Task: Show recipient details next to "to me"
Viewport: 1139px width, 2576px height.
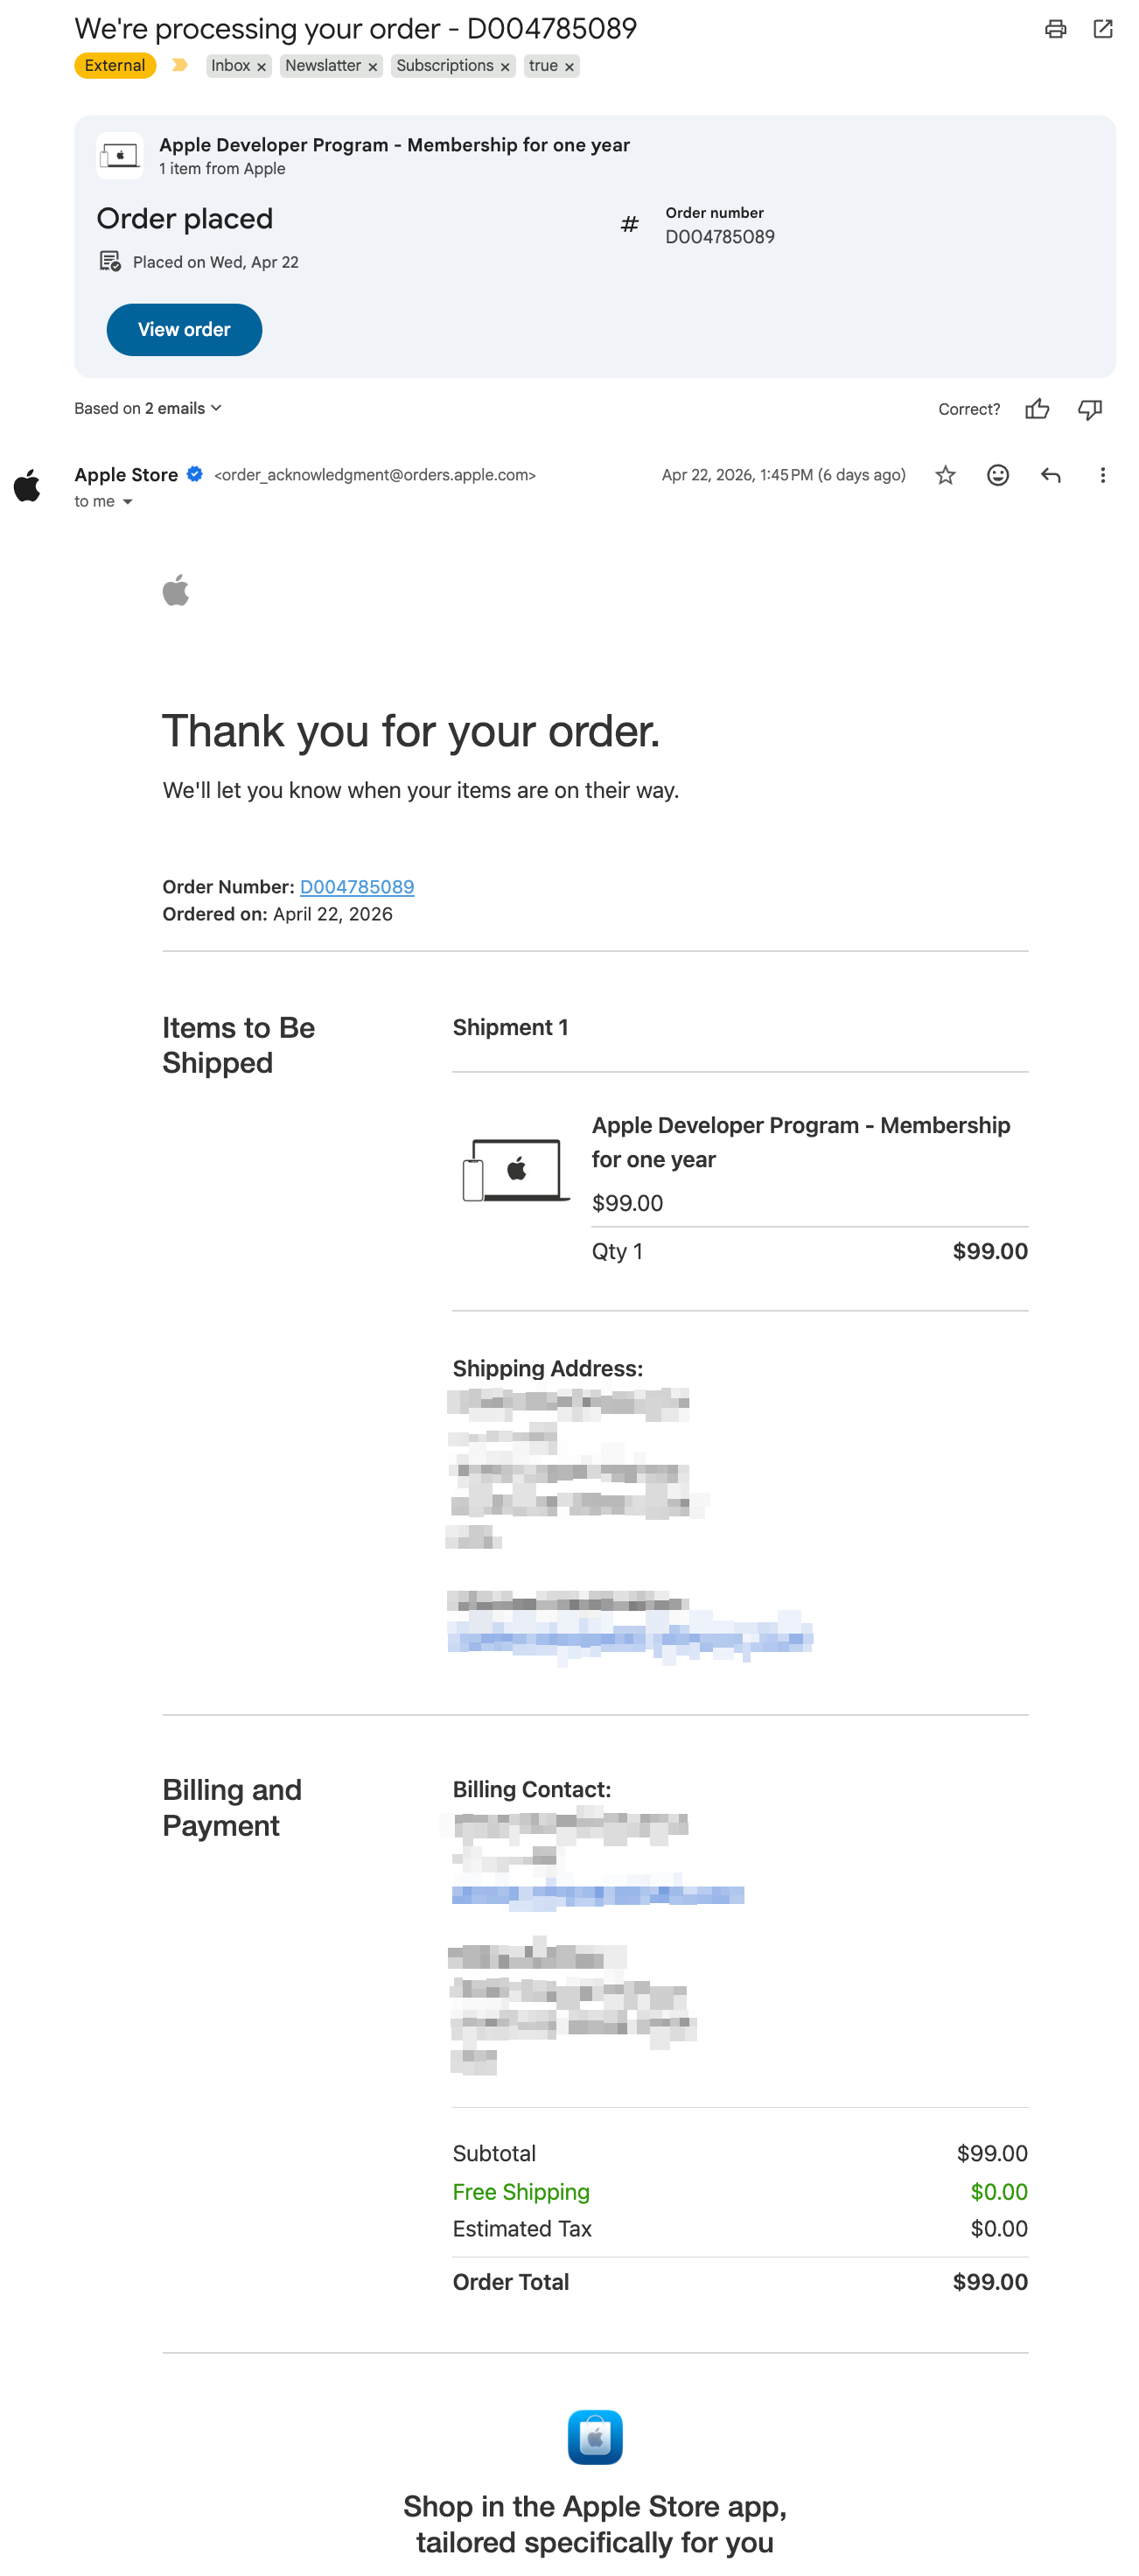Action: (127, 502)
